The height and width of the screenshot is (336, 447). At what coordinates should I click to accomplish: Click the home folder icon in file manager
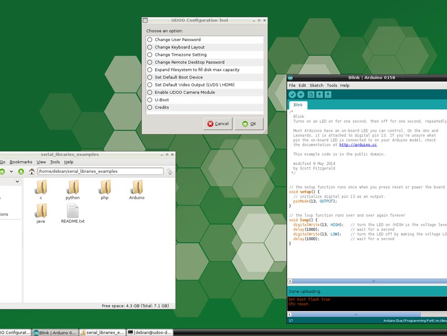point(32,171)
